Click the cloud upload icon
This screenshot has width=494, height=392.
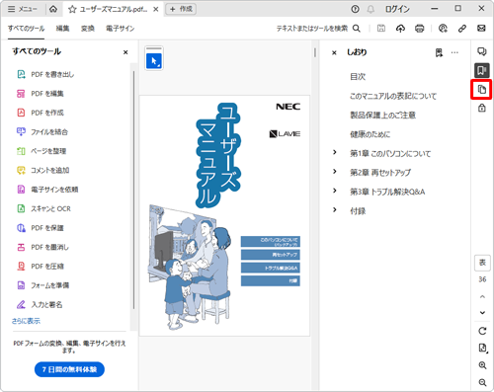point(400,29)
